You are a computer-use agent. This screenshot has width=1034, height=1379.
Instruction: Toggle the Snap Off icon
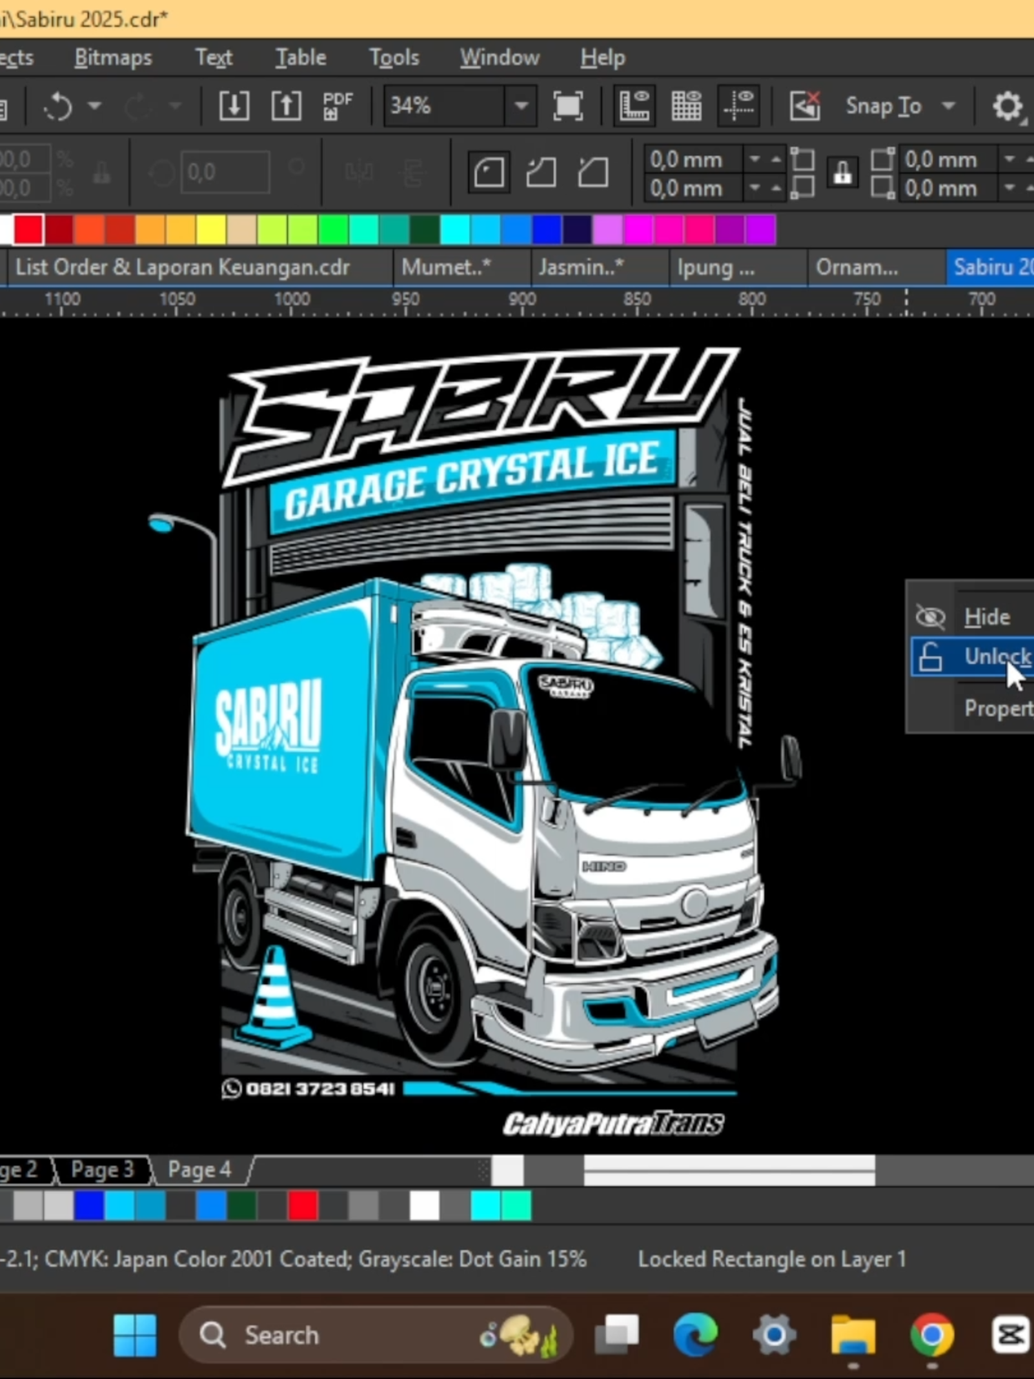pyautogui.click(x=804, y=106)
